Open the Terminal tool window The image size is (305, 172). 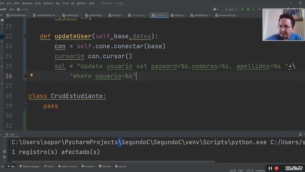click(x=105, y=166)
